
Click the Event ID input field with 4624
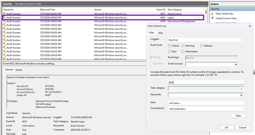(x=206, y=82)
